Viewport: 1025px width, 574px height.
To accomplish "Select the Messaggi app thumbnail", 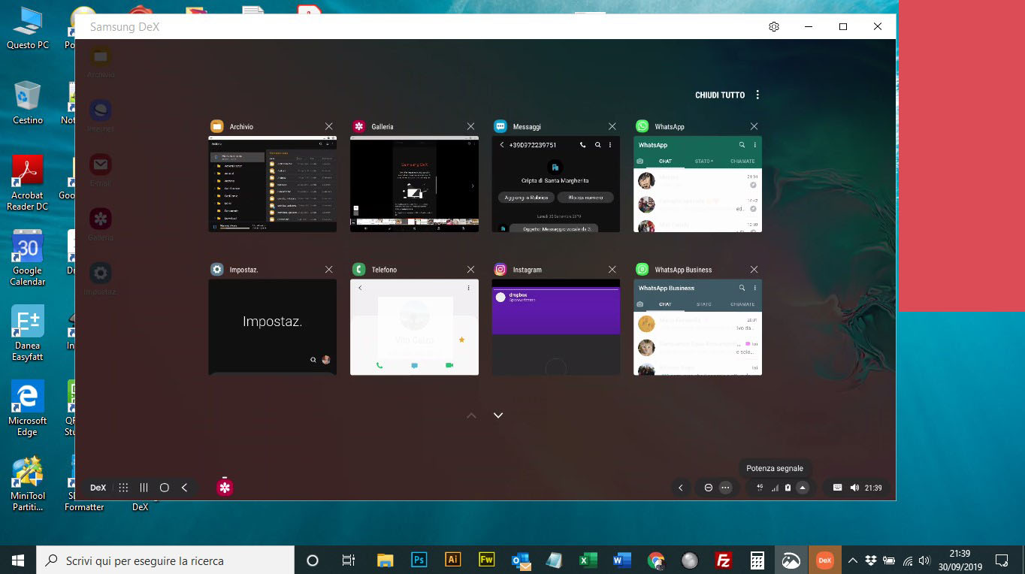I will click(556, 184).
